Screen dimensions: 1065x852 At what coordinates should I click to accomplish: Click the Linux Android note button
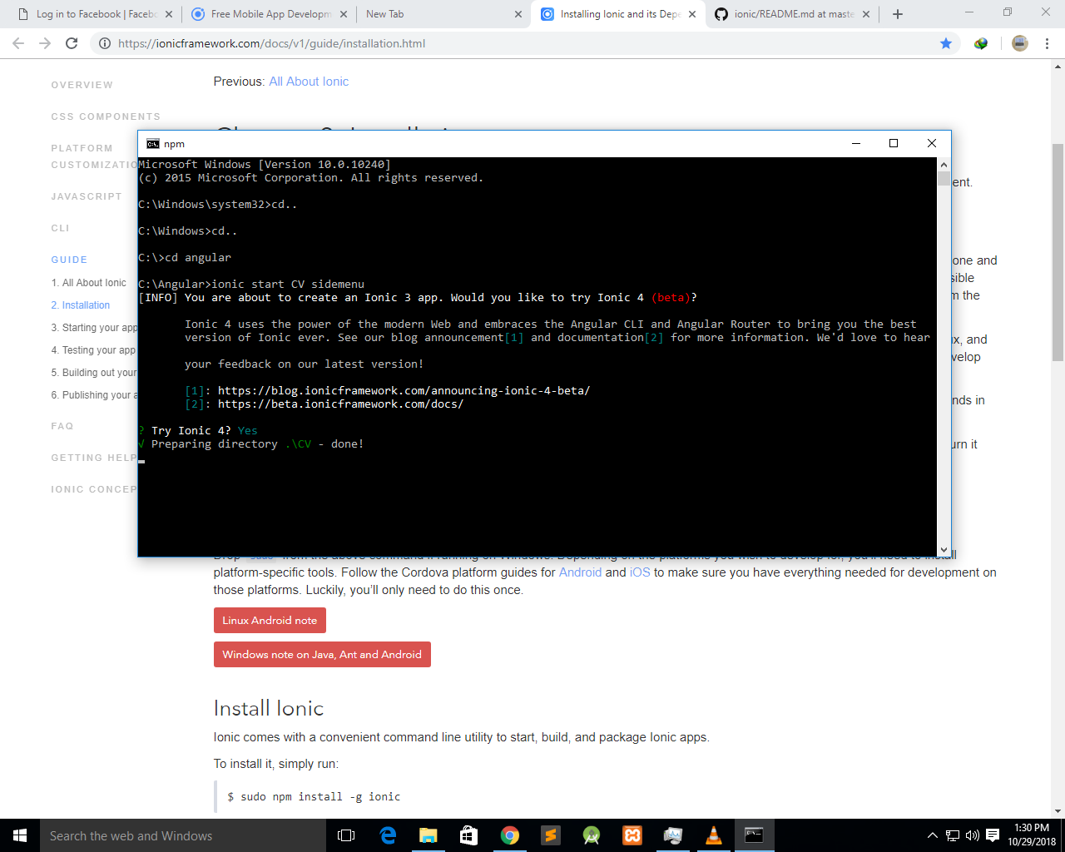tap(270, 620)
